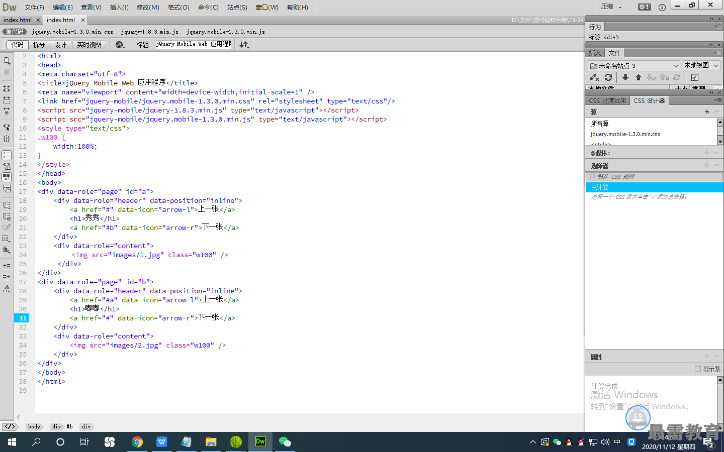Add a CSS source plus icon
This screenshot has height=452, width=724.
(x=707, y=111)
